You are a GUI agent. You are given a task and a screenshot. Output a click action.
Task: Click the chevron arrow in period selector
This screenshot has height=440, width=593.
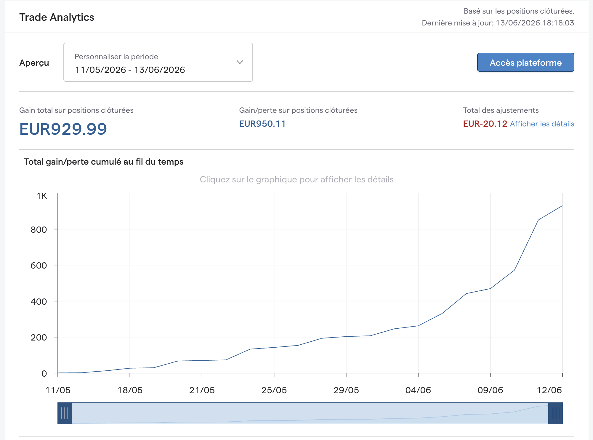tap(240, 62)
